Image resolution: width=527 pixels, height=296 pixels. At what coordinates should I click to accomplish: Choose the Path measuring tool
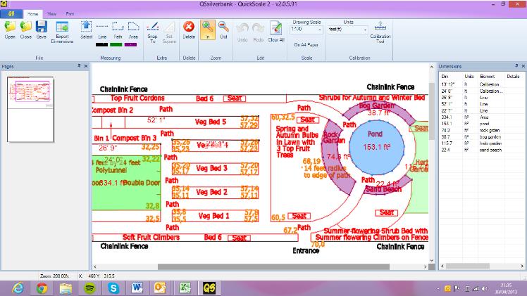[118, 30]
